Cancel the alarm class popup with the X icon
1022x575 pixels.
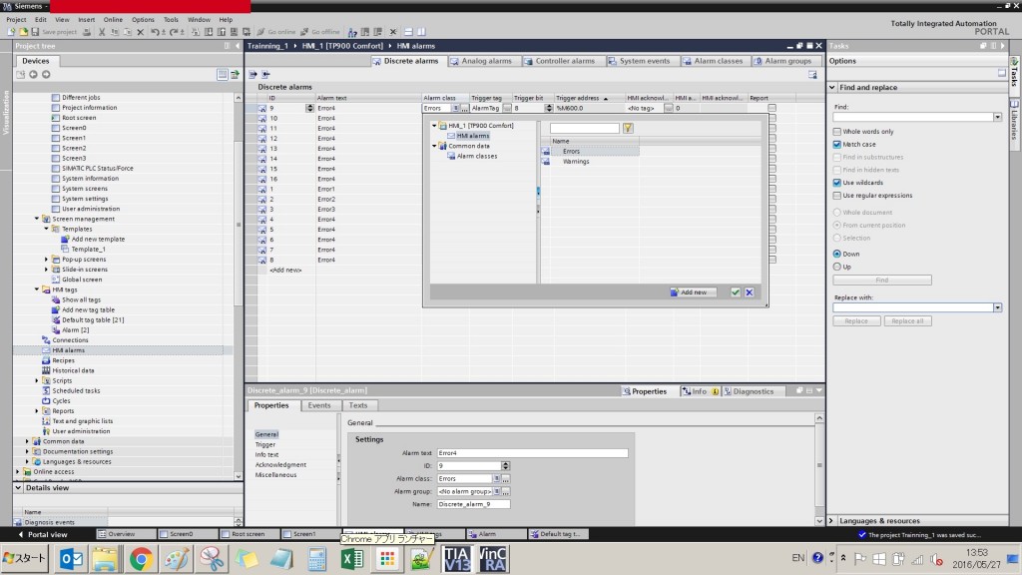pos(750,292)
